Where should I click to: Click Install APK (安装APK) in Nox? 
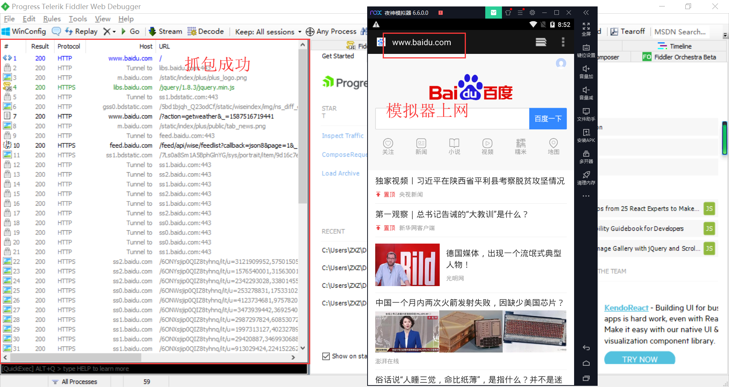pos(586,135)
